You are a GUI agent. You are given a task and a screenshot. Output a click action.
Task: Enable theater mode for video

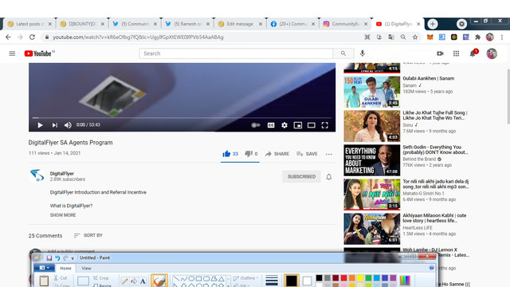(x=312, y=125)
